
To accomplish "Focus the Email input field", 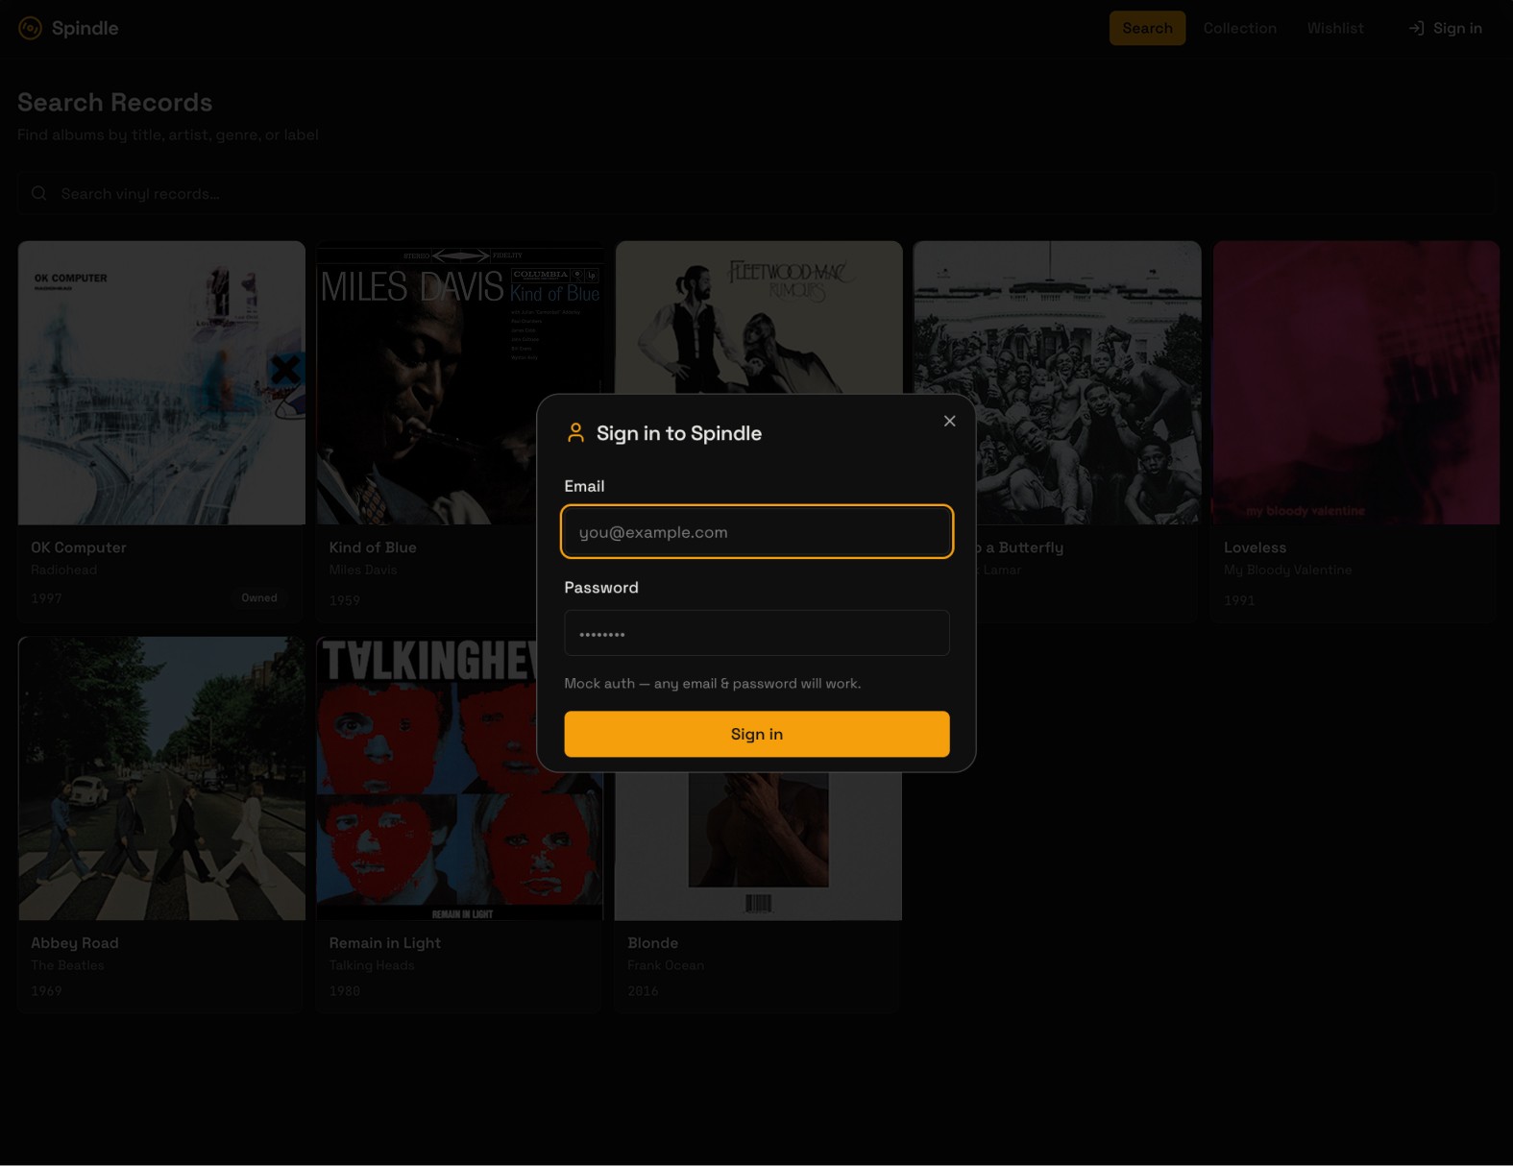I will tap(757, 531).
